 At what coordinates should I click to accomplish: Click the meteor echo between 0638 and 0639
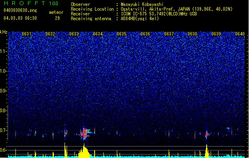click(207, 135)
